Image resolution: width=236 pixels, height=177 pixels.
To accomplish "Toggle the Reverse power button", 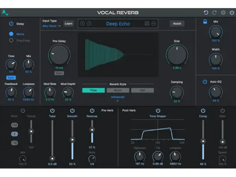I will 92,111.
